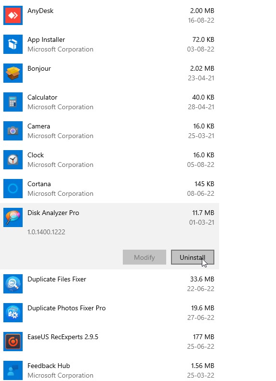This screenshot has height=381, width=276.
Task: Select the App Installer name text
Action: 46,39
